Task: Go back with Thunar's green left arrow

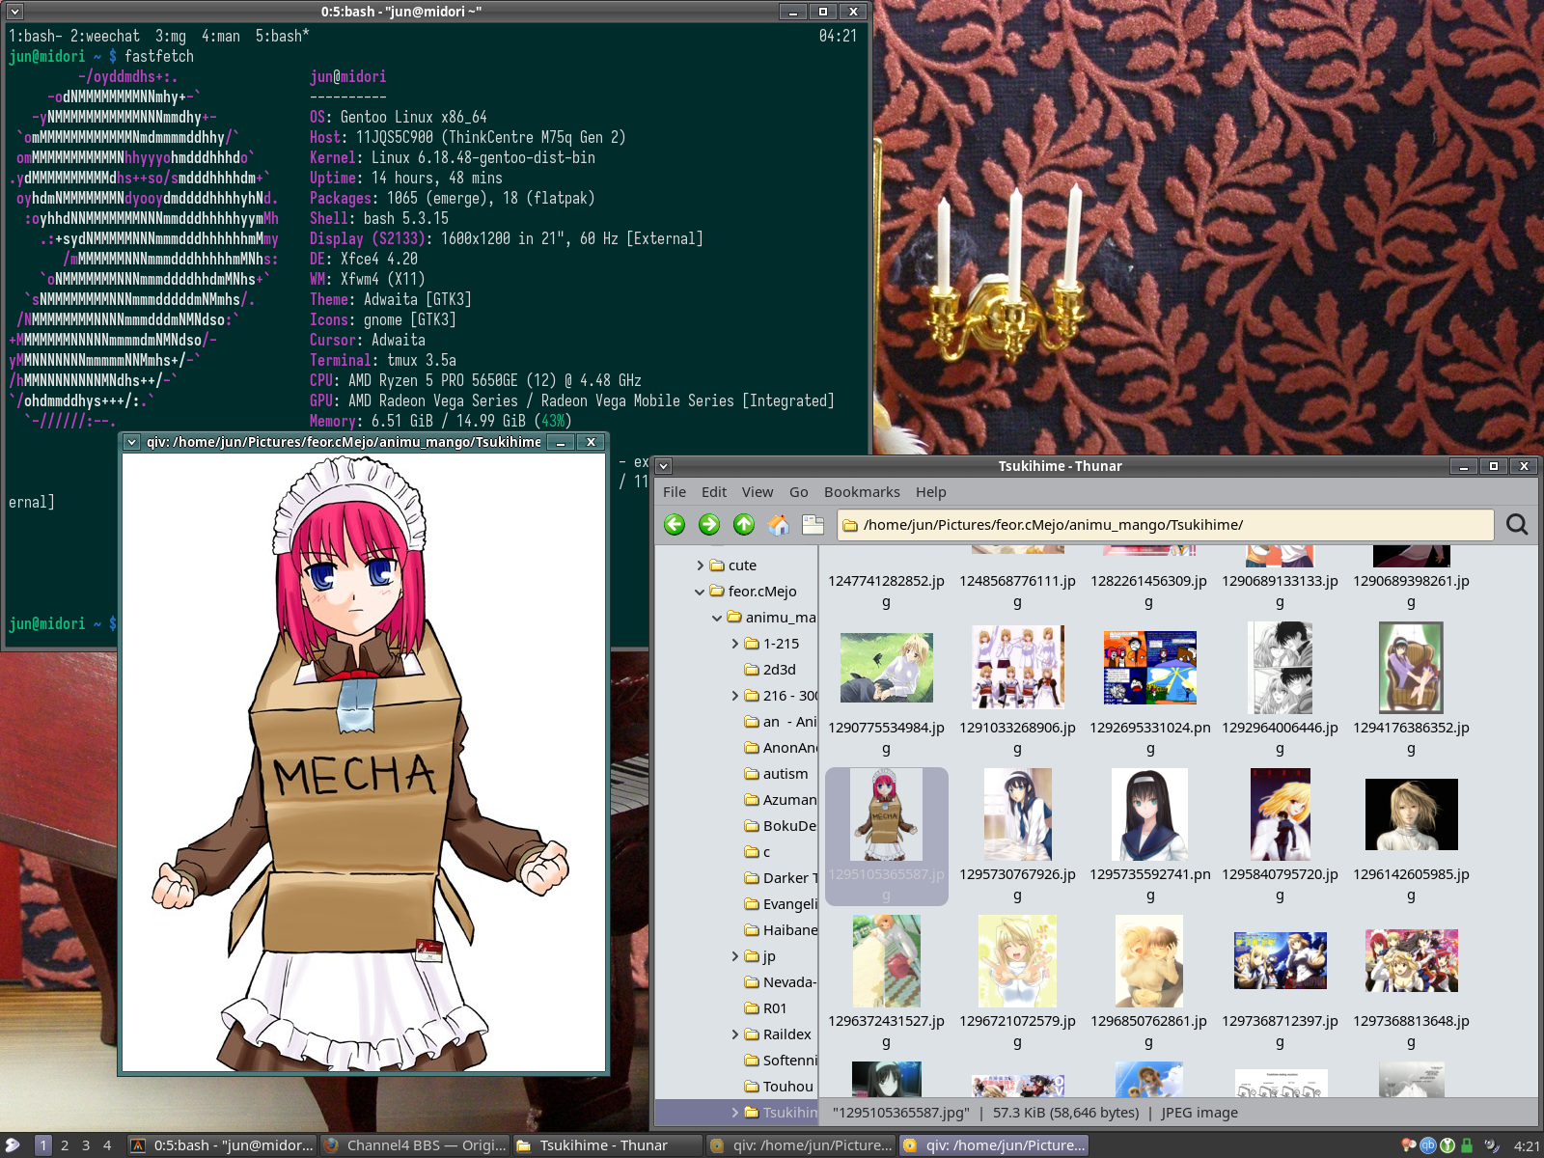Action: click(x=675, y=524)
